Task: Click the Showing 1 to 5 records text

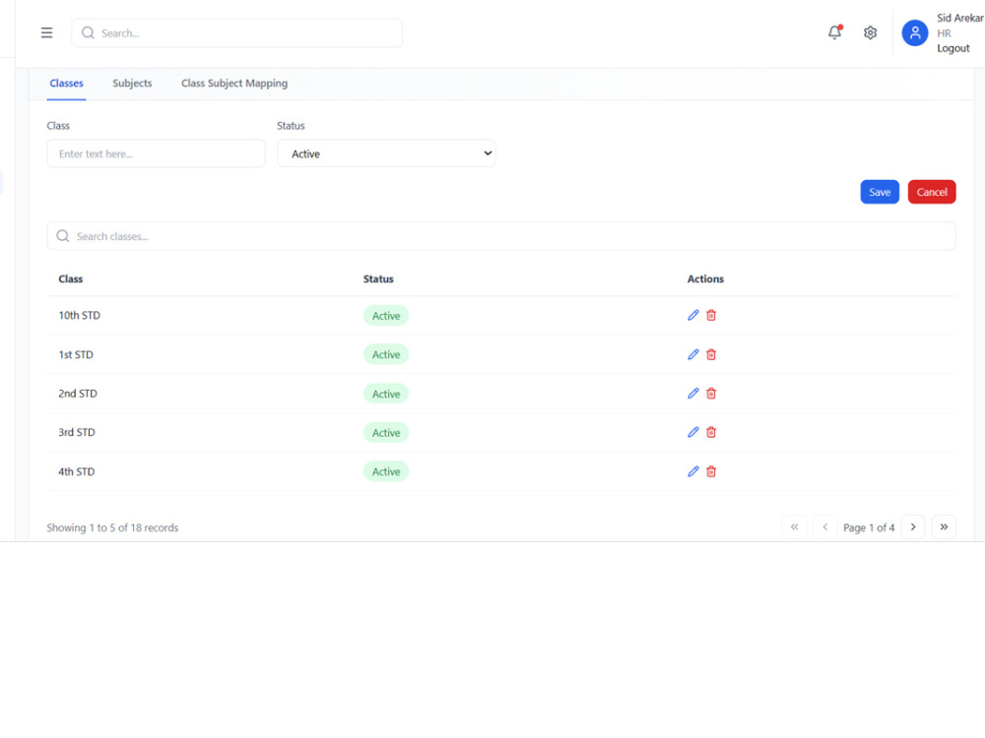Action: point(112,527)
